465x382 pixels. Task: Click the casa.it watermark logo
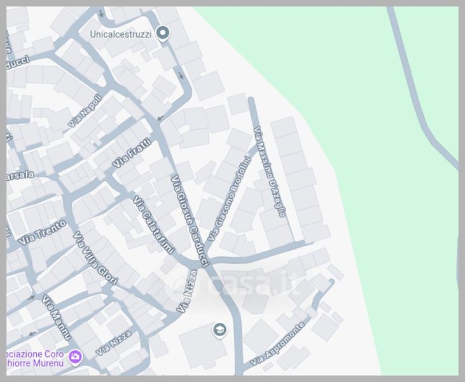tap(235, 284)
